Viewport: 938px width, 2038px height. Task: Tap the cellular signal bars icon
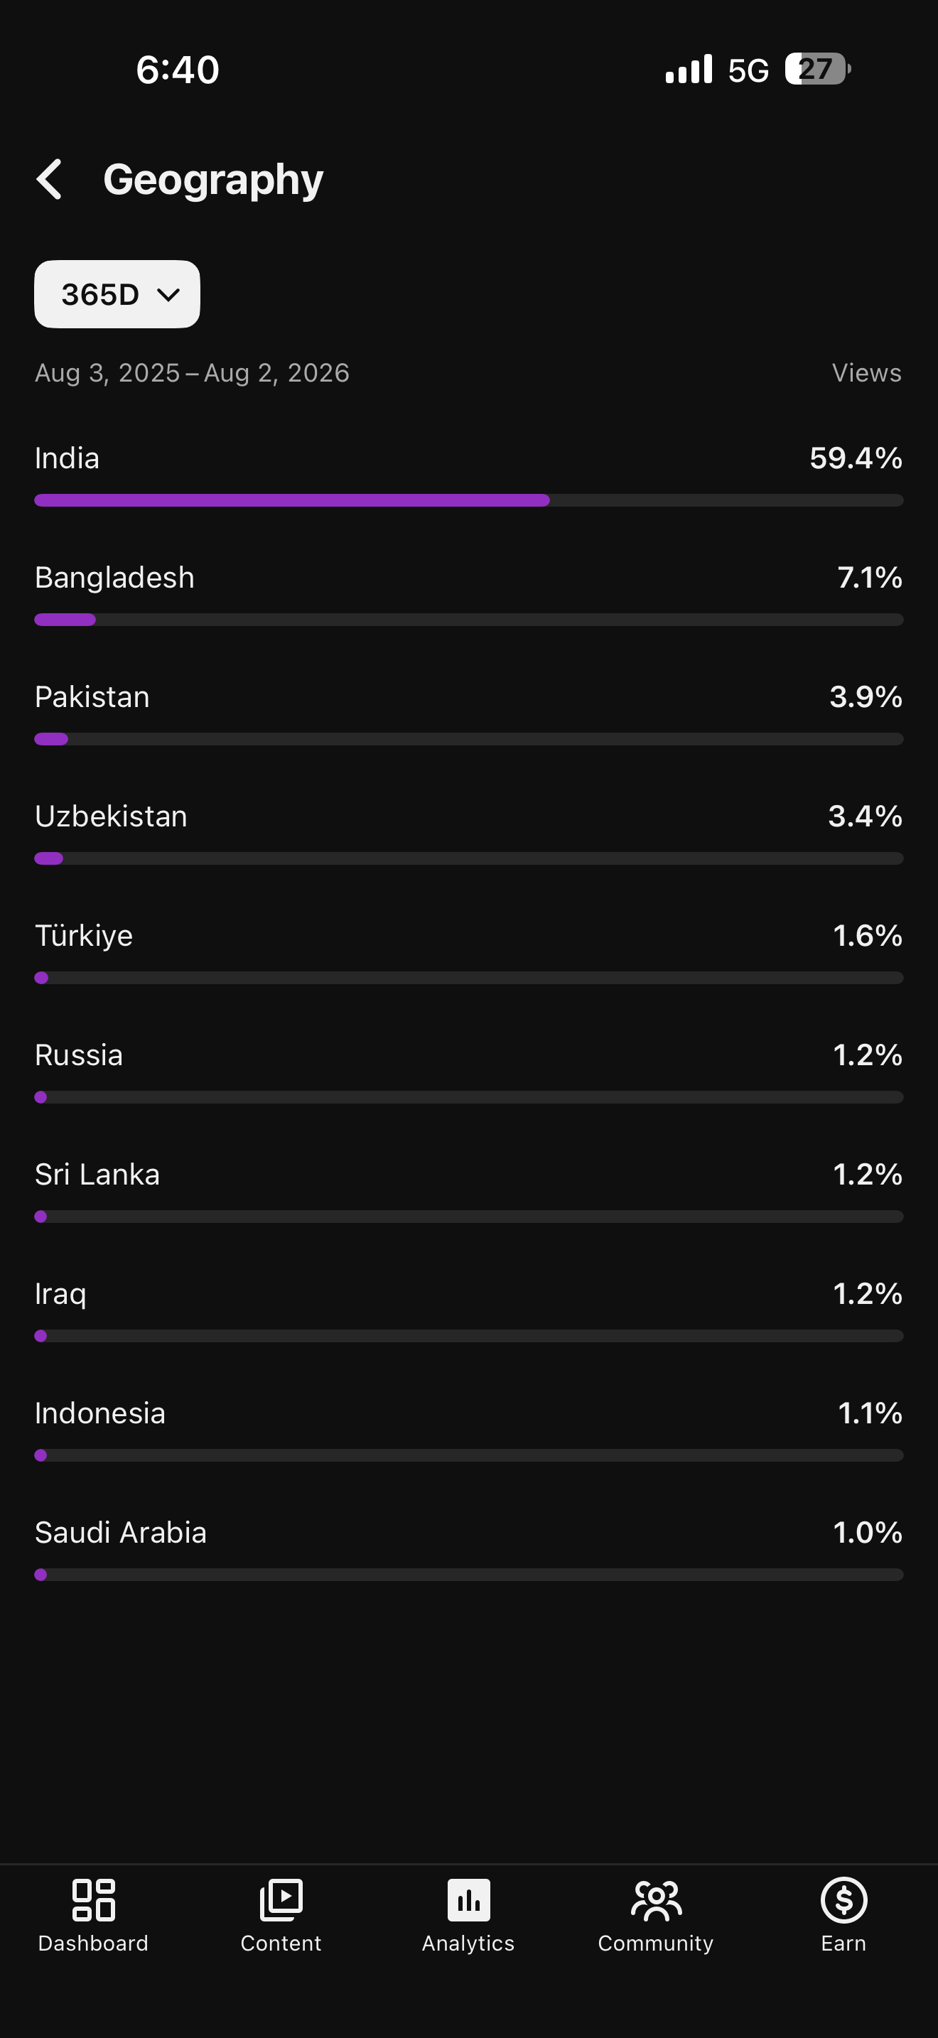pos(689,69)
